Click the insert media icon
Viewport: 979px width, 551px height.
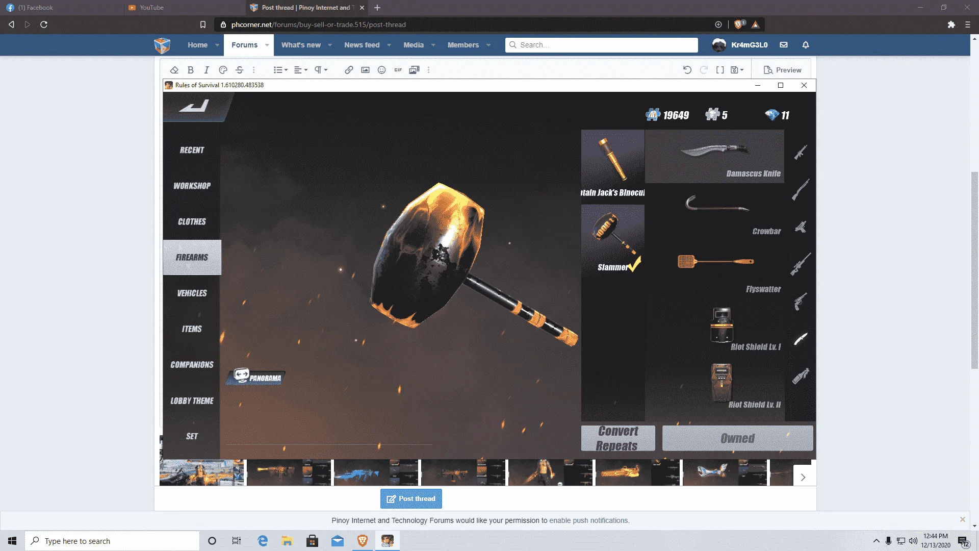point(414,70)
